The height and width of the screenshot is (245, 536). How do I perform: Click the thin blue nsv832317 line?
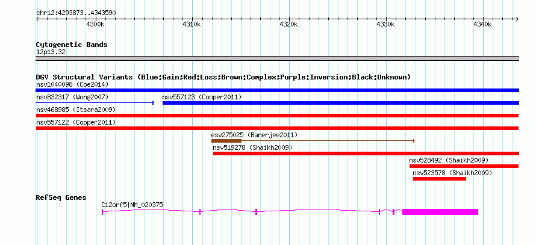click(x=95, y=102)
